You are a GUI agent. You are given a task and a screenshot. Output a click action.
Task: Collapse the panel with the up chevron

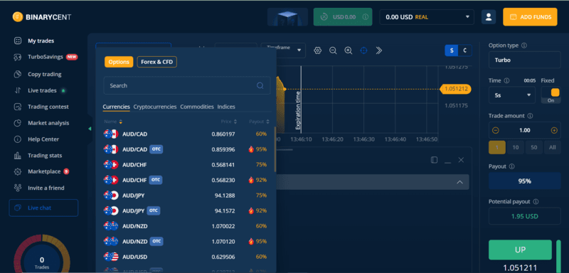pyautogui.click(x=459, y=182)
